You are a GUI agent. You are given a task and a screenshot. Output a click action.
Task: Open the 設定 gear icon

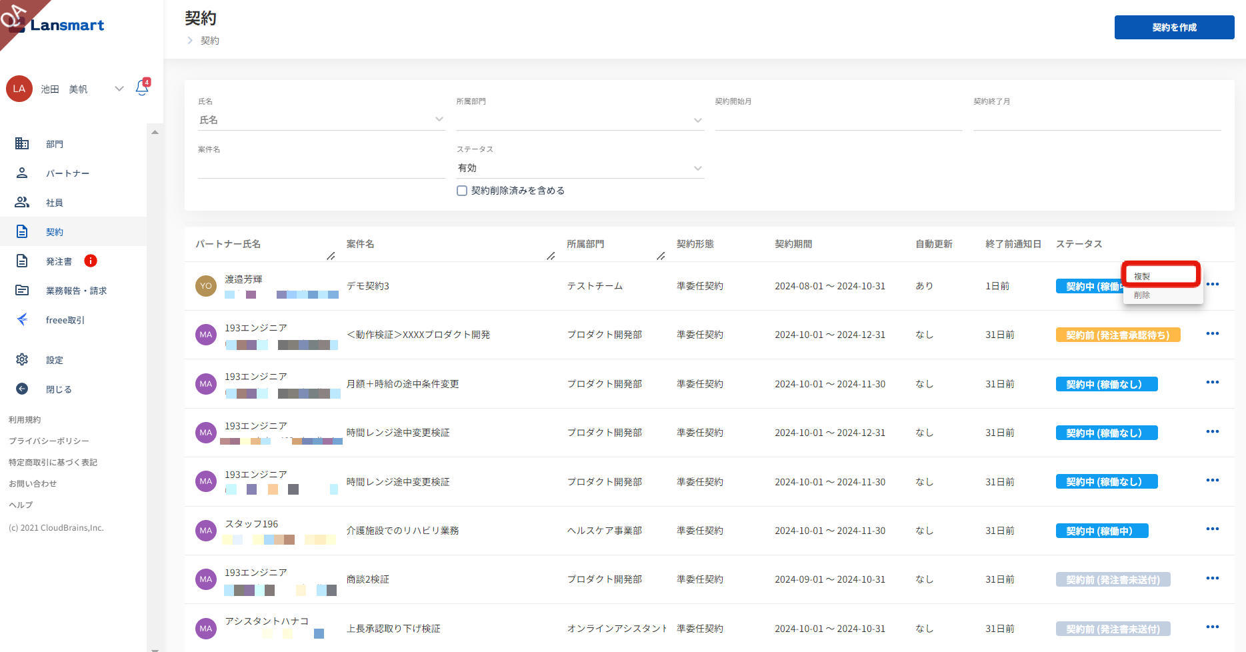[22, 359]
